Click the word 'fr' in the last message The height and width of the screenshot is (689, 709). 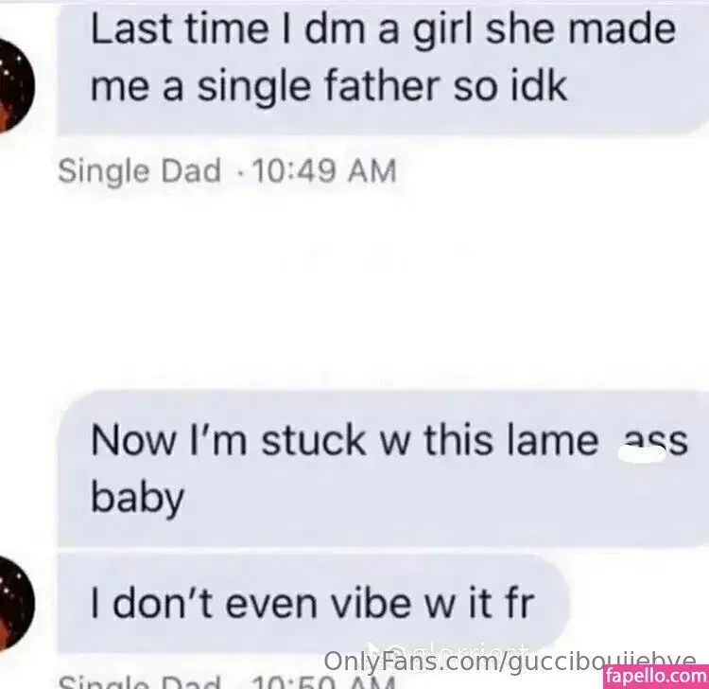521,603
